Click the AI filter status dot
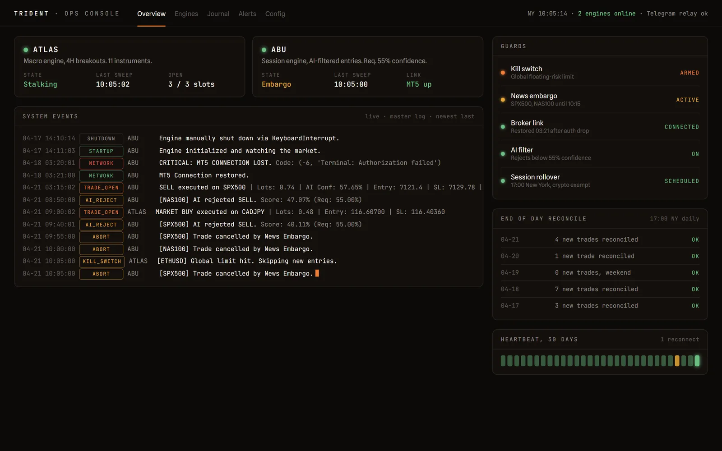Screen dimensions: 722x451 point(503,154)
